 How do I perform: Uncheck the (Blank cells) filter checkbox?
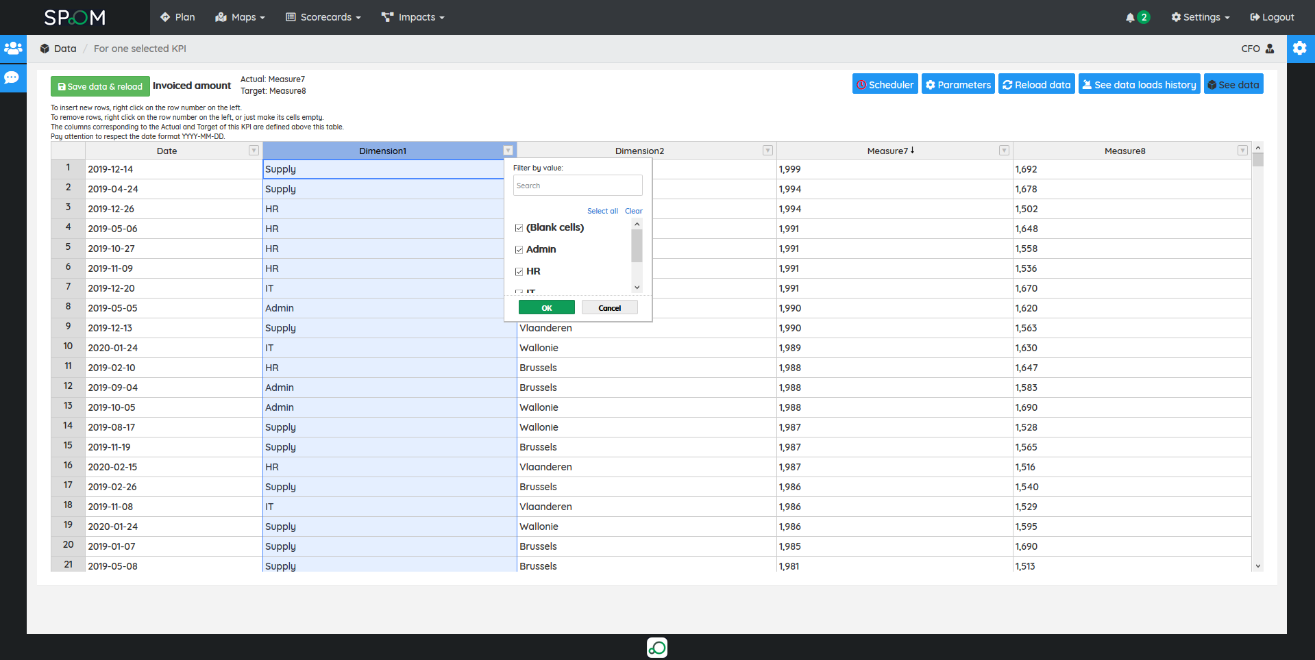(519, 228)
